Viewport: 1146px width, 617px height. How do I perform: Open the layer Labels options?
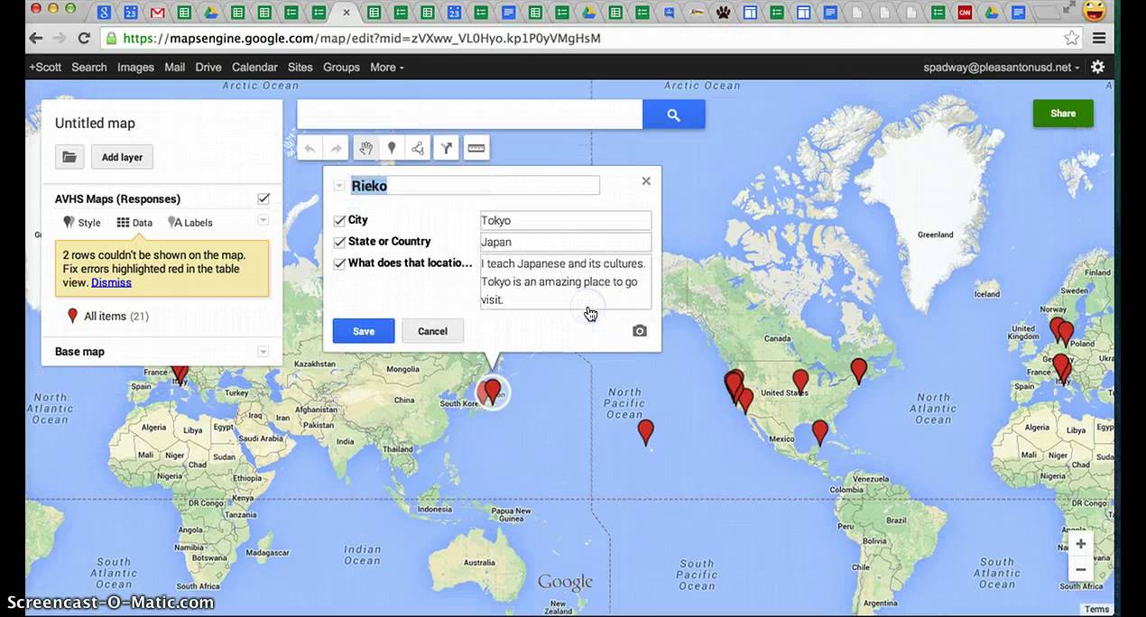point(190,223)
